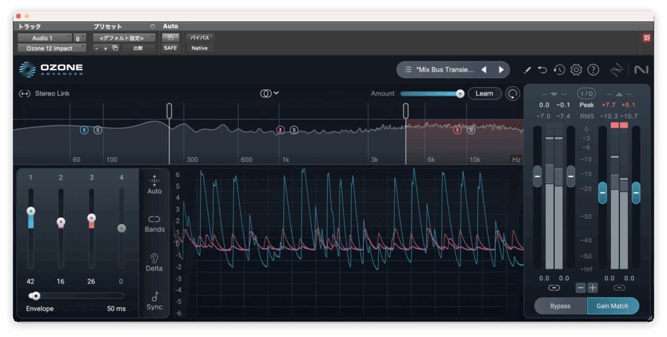Click the help question mark icon
The height and width of the screenshot is (337, 667).
pos(593,70)
